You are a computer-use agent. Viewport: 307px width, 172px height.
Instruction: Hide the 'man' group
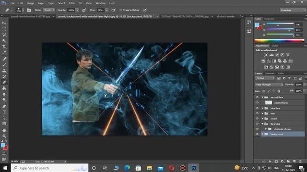pos(257,113)
